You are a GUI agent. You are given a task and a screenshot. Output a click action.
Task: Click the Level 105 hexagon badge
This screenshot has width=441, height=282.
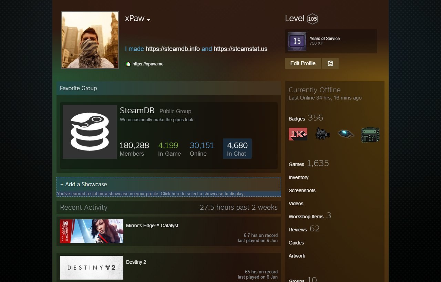(x=312, y=19)
